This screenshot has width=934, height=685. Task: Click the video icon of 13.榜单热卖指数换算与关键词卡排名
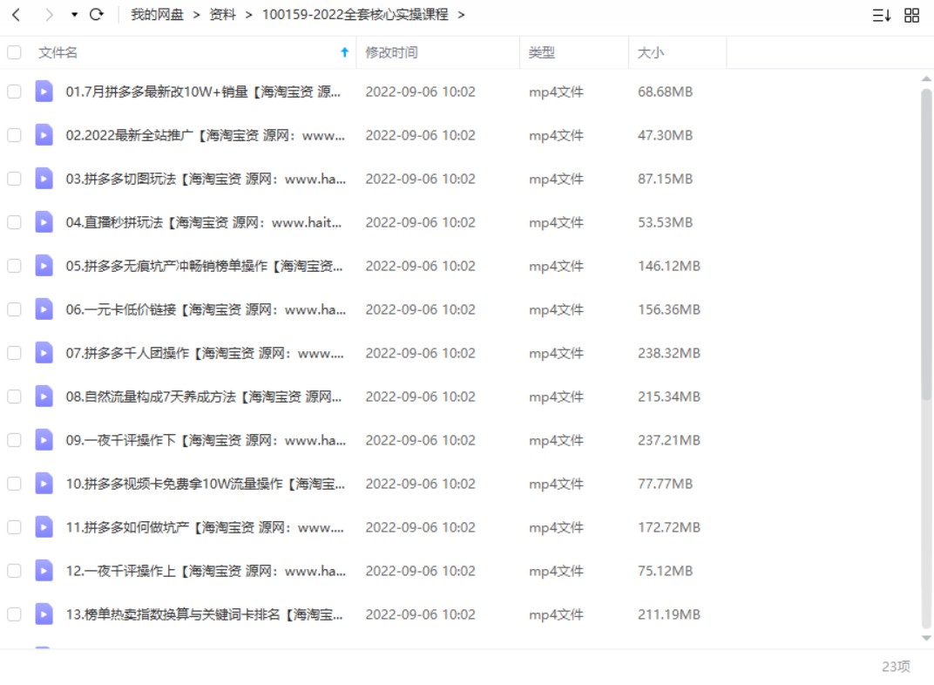44,614
